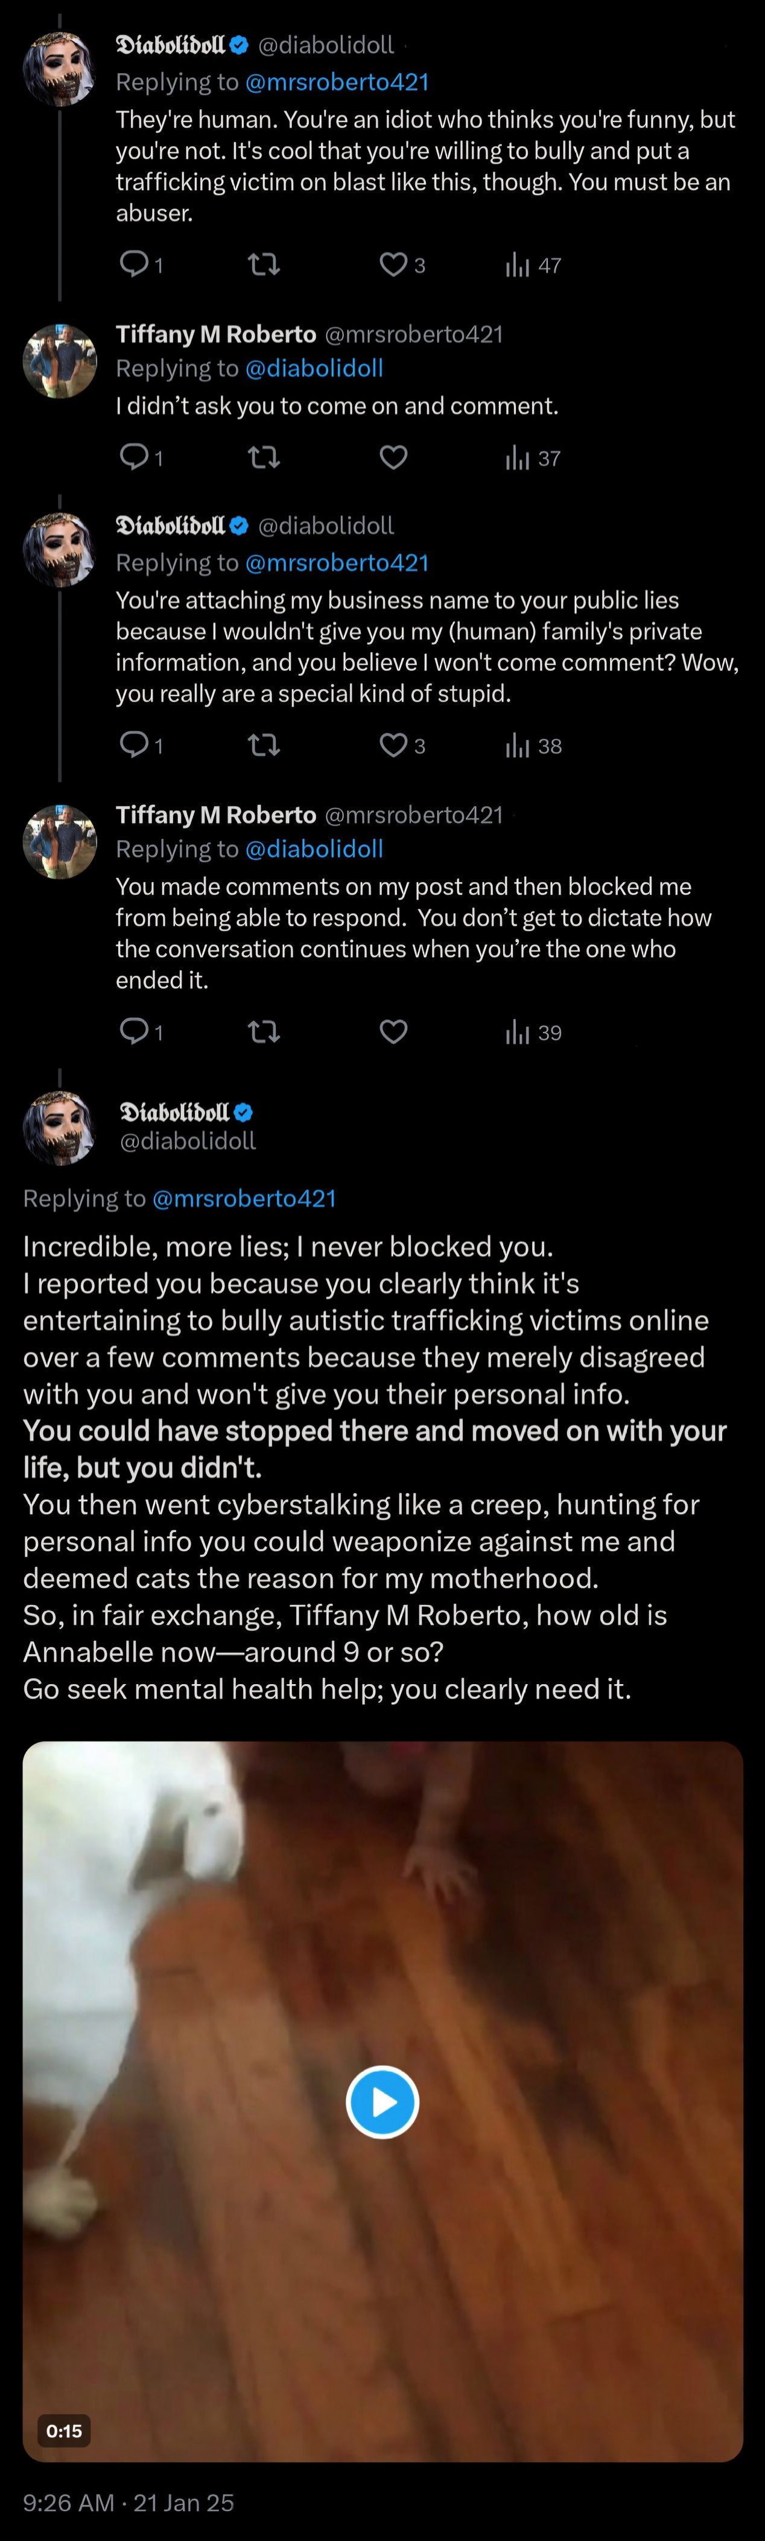Viewport: 765px width, 2541px height.
Task: Click Tiffany M Roberto name on last reply
Action: pos(216,815)
